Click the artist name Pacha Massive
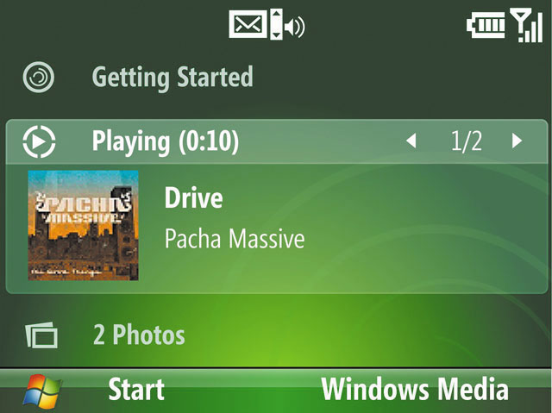 tap(235, 239)
